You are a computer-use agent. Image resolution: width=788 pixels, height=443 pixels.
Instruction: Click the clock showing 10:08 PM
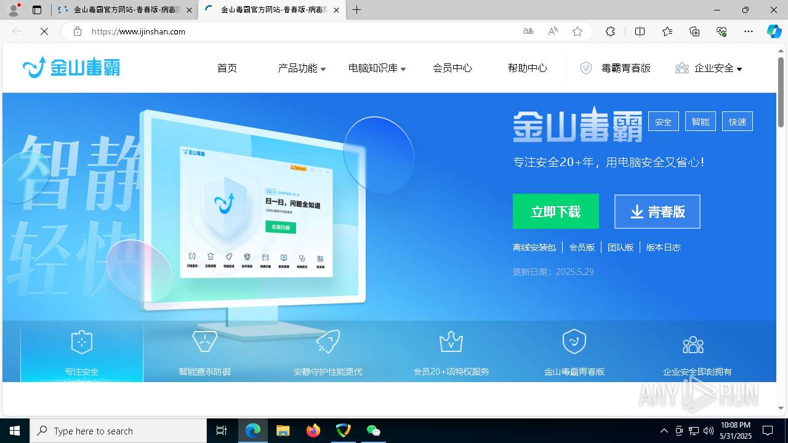point(736,431)
